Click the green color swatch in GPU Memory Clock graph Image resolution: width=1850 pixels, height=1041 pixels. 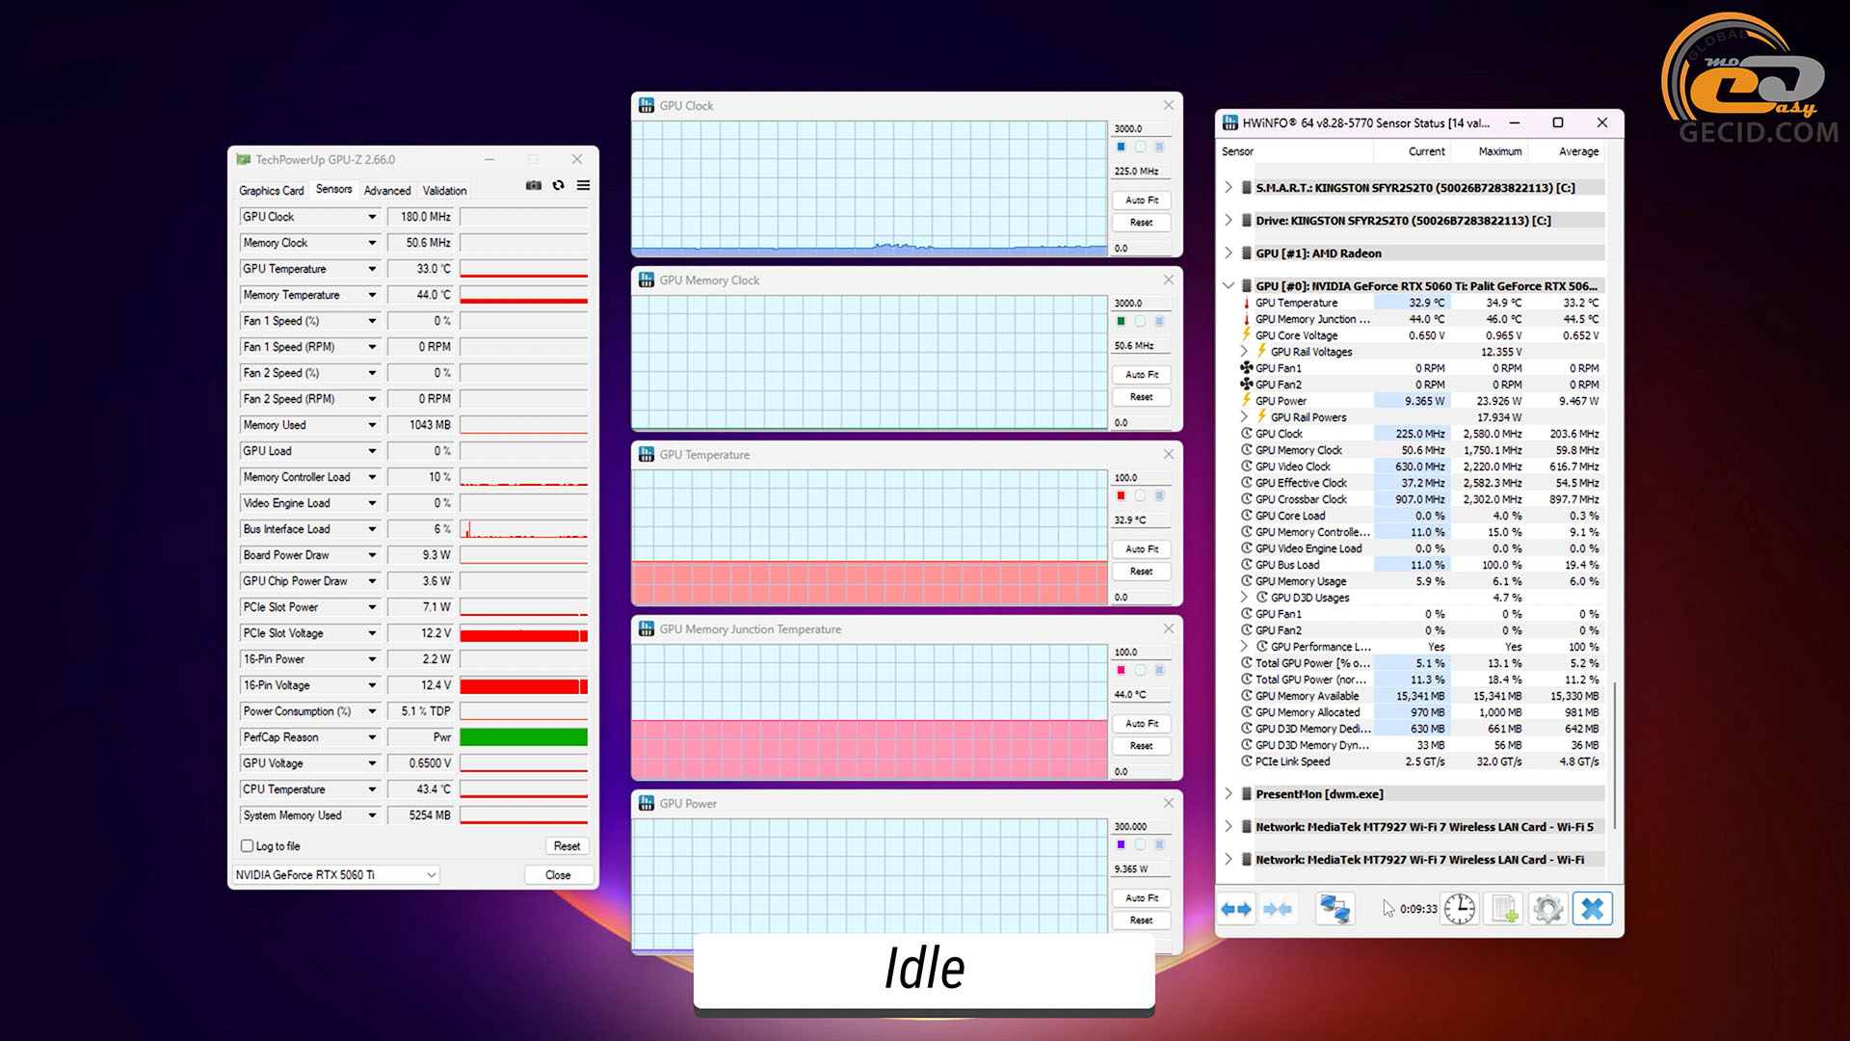[1121, 321]
